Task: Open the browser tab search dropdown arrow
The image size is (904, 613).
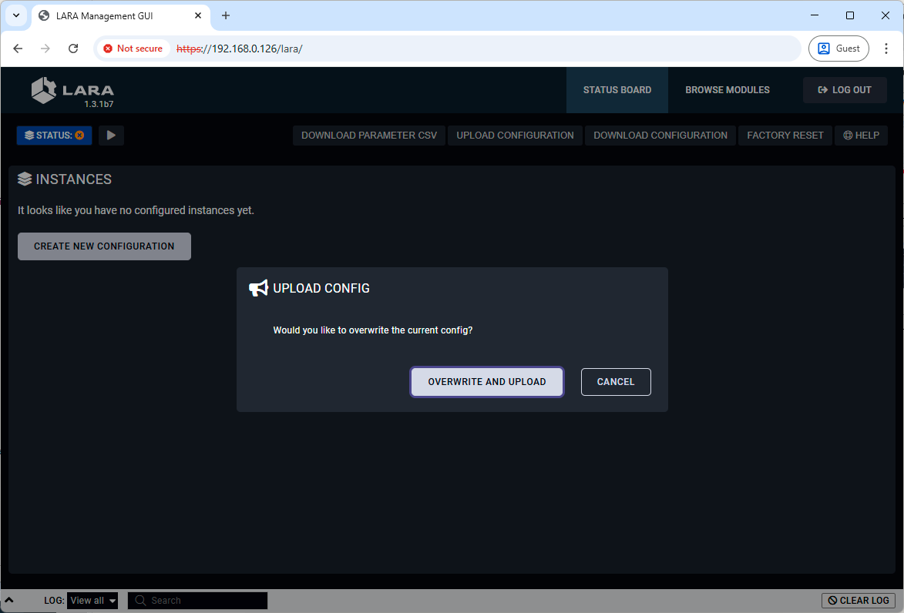Action: click(15, 15)
